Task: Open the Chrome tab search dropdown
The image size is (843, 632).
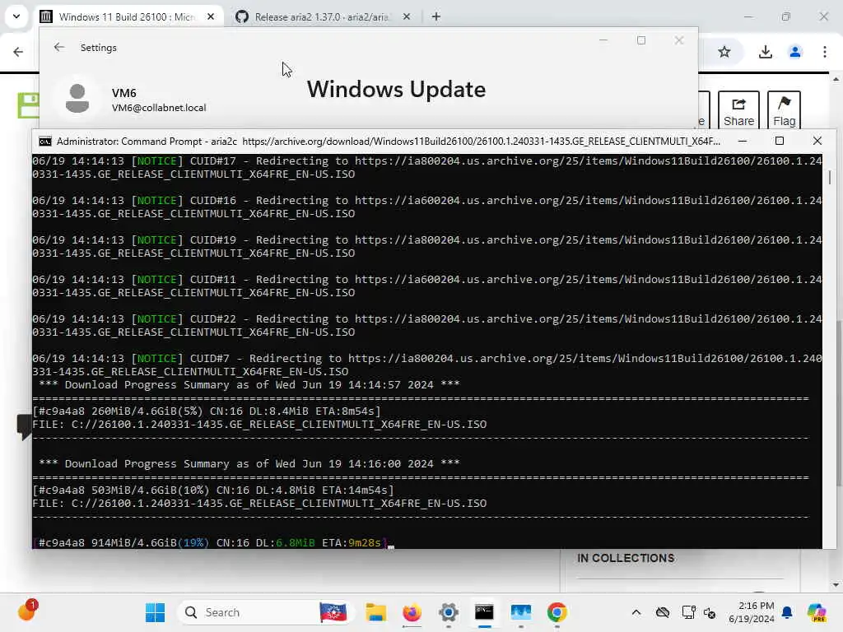Action: pos(16,16)
